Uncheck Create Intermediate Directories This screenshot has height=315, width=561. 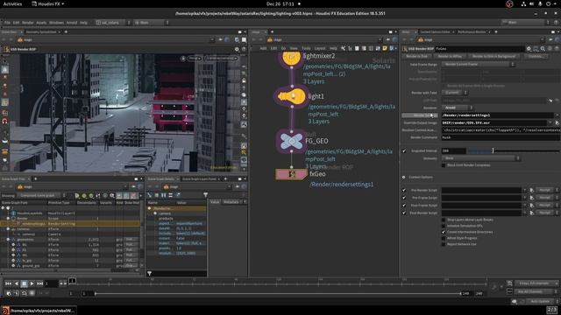pos(444,232)
